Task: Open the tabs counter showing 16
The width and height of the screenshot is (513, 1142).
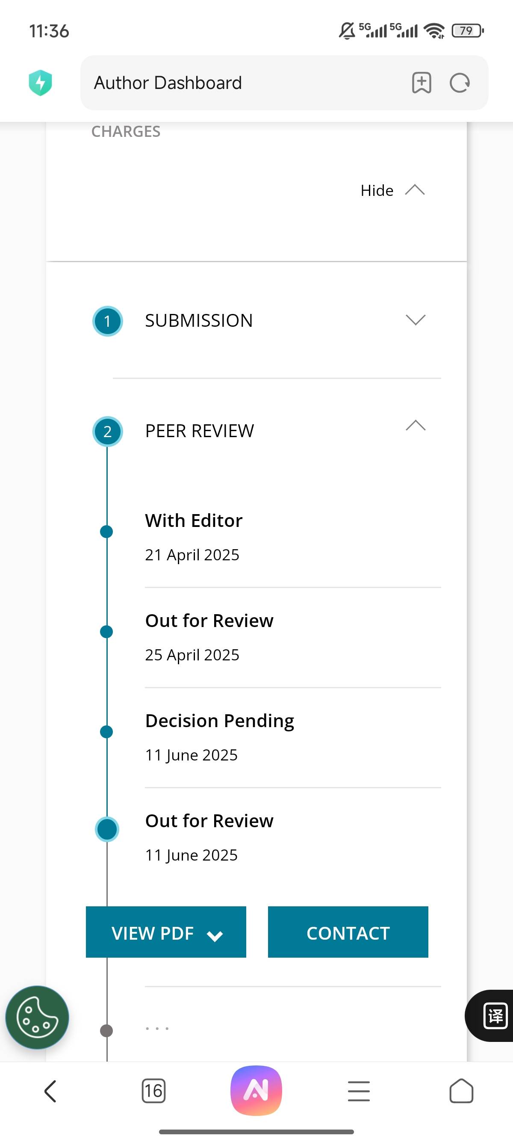Action: pyautogui.click(x=154, y=1091)
